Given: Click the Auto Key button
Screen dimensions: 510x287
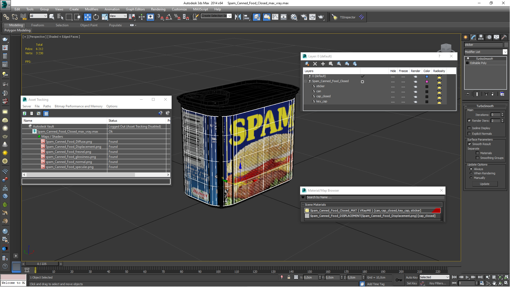Looking at the screenshot, I should (x=411, y=277).
